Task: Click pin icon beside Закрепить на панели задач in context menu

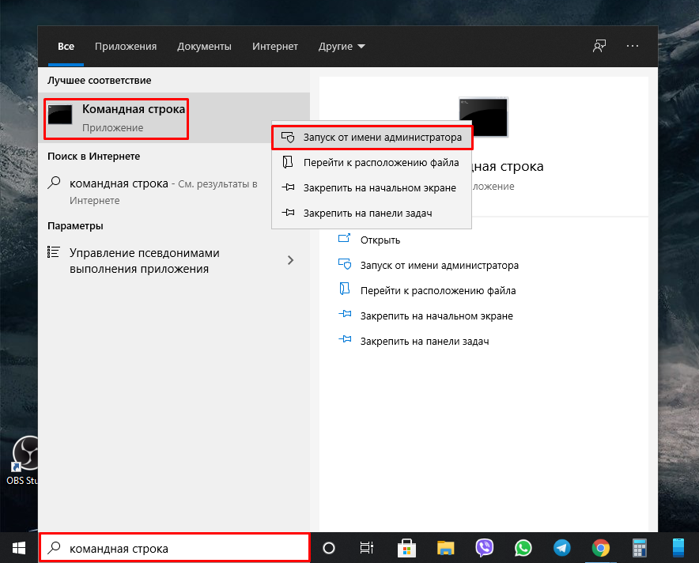Action: pyautogui.click(x=288, y=213)
